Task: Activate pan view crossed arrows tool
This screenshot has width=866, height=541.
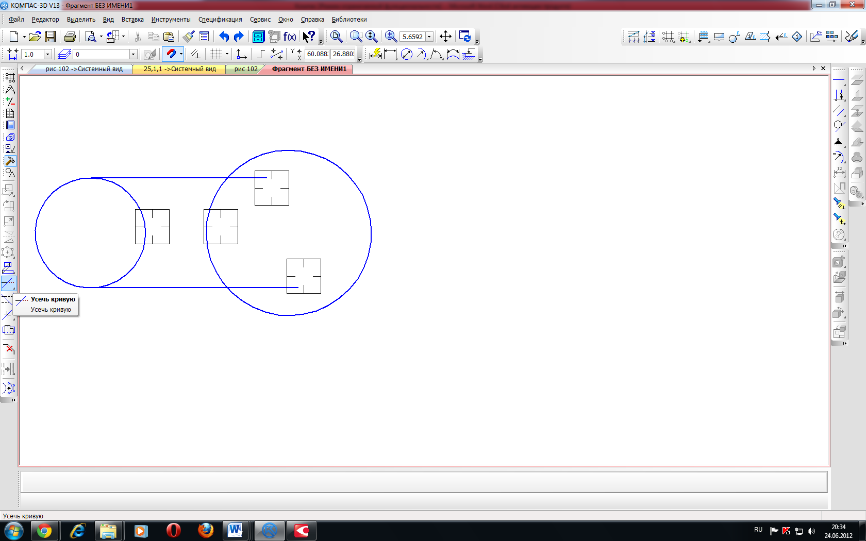Action: pyautogui.click(x=445, y=37)
